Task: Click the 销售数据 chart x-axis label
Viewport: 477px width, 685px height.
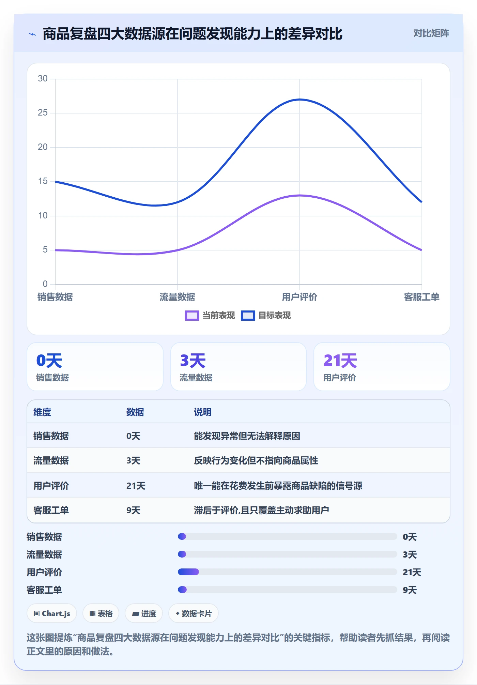Action: point(55,297)
